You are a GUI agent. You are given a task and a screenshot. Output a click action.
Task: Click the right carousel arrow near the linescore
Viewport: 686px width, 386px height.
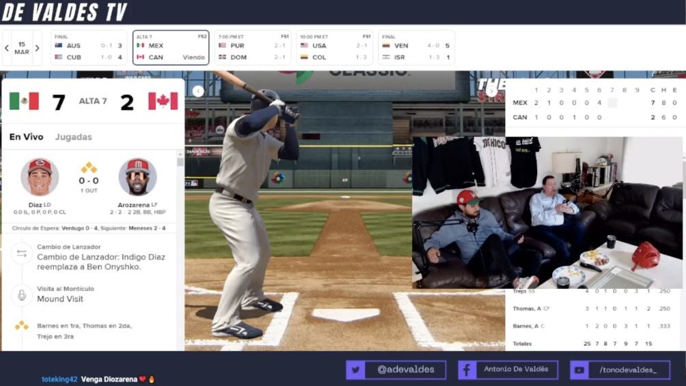(491, 91)
